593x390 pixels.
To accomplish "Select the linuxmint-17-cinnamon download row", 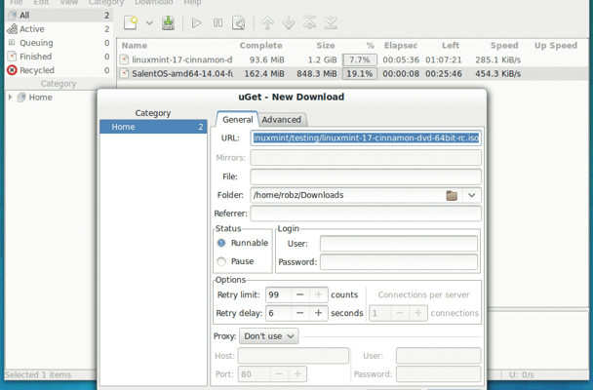I will point(352,59).
